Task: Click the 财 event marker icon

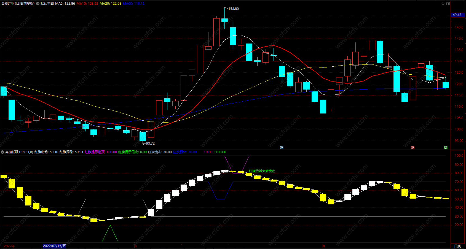Action: (282, 148)
